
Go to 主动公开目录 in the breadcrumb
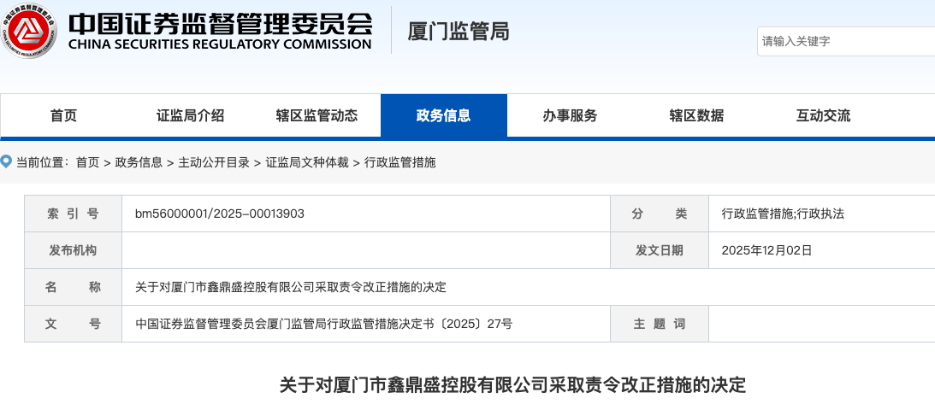coord(214,162)
